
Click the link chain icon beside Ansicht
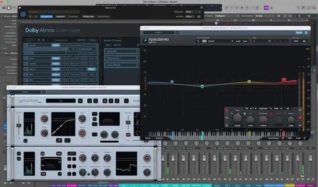(199, 16)
